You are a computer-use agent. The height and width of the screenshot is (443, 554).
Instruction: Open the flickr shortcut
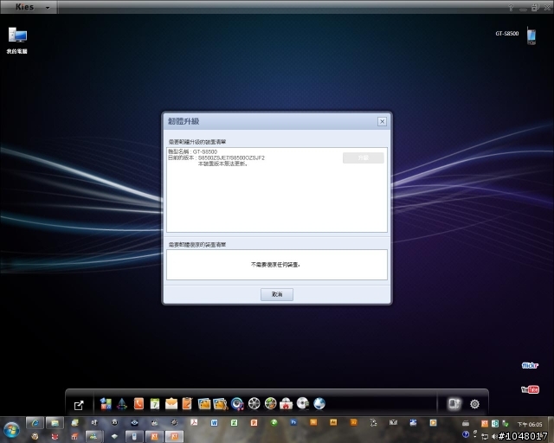(x=530, y=365)
